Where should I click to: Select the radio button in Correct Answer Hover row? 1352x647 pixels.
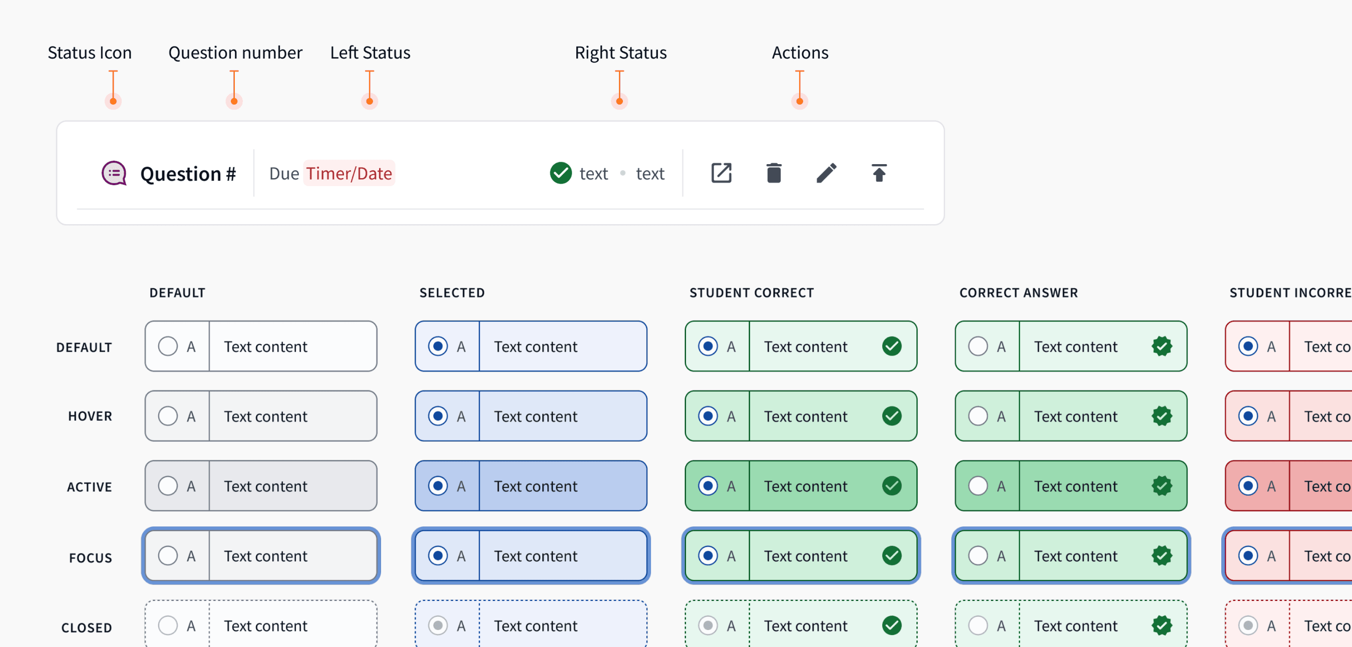[x=978, y=416]
